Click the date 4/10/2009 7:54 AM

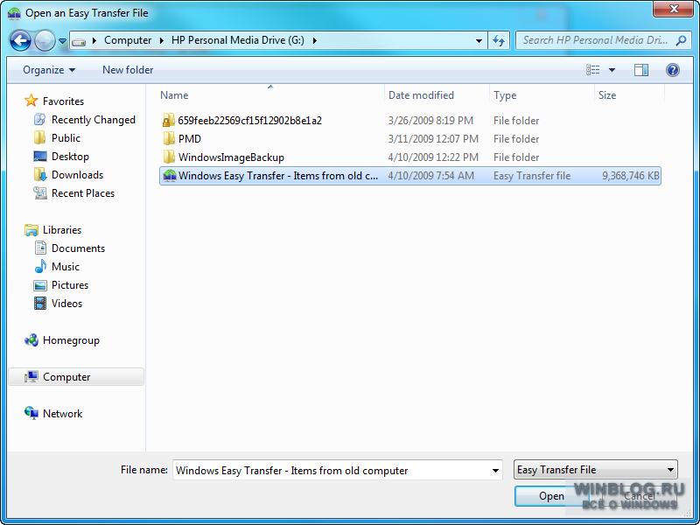430,176
